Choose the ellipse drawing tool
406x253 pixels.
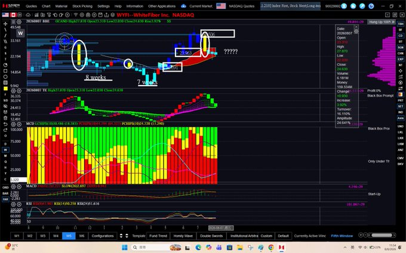(5, 77)
